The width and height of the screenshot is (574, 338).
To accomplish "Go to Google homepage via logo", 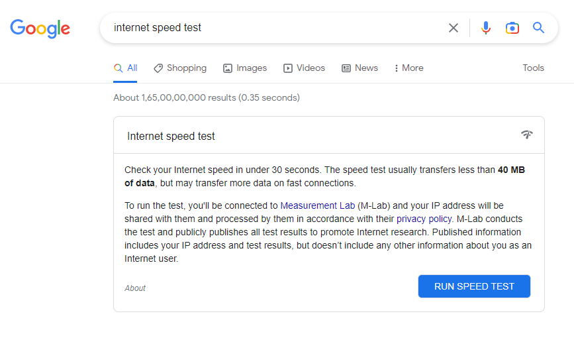I will click(40, 28).
